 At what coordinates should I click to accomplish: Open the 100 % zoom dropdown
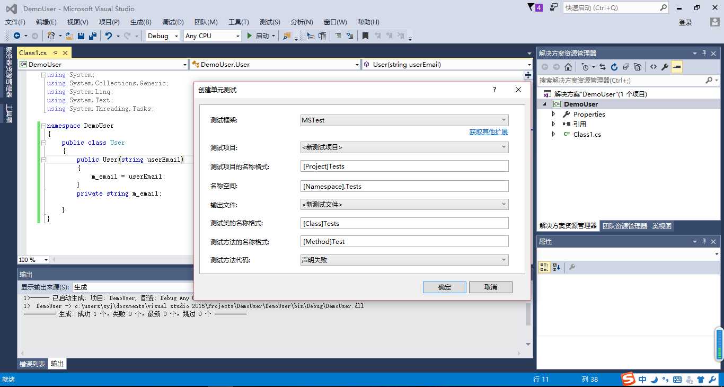pos(33,260)
